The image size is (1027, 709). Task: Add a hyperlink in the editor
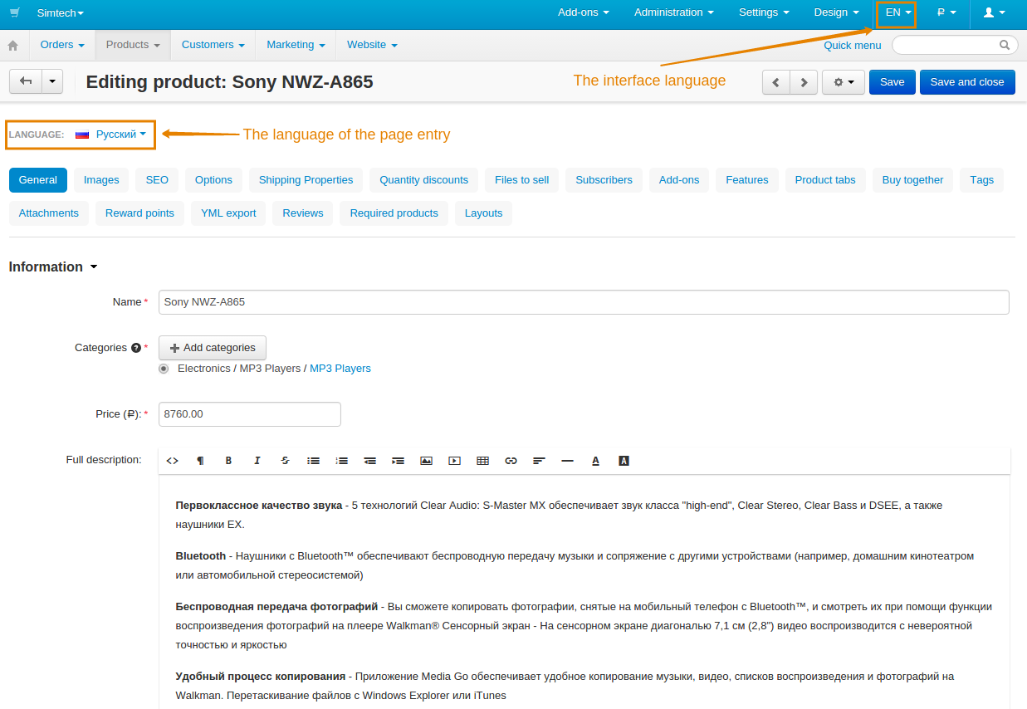[x=511, y=461]
